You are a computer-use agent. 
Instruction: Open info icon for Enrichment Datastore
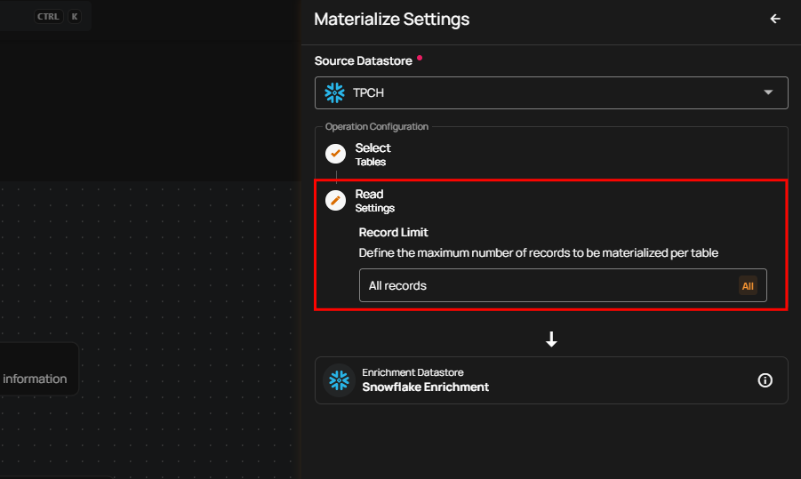[765, 380]
